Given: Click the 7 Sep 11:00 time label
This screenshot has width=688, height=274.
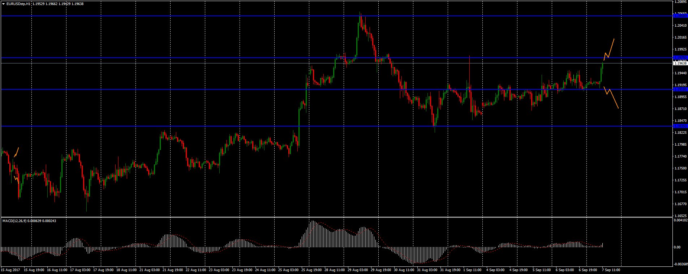Looking at the screenshot, I should [611, 270].
